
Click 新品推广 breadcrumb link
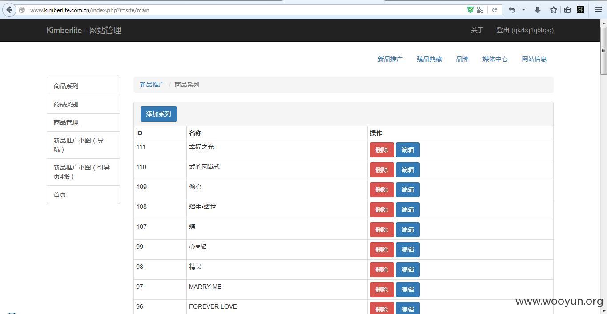(152, 85)
